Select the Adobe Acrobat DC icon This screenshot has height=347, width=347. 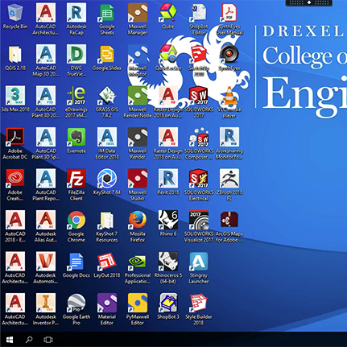[15, 137]
